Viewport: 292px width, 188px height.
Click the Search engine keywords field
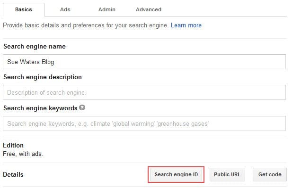[x=144, y=123]
